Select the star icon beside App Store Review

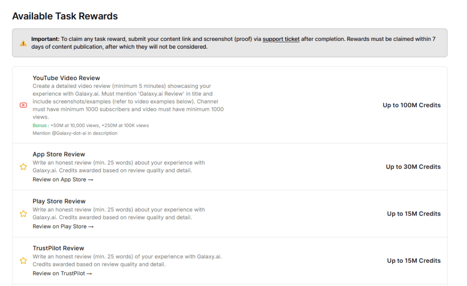(x=23, y=167)
